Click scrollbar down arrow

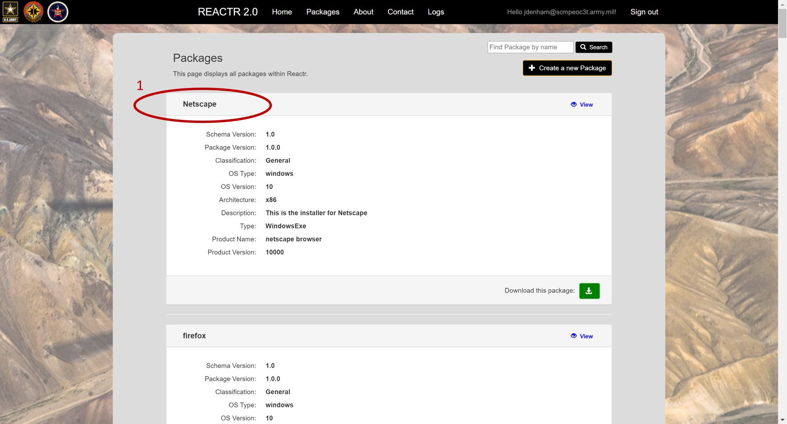pyautogui.click(x=782, y=420)
